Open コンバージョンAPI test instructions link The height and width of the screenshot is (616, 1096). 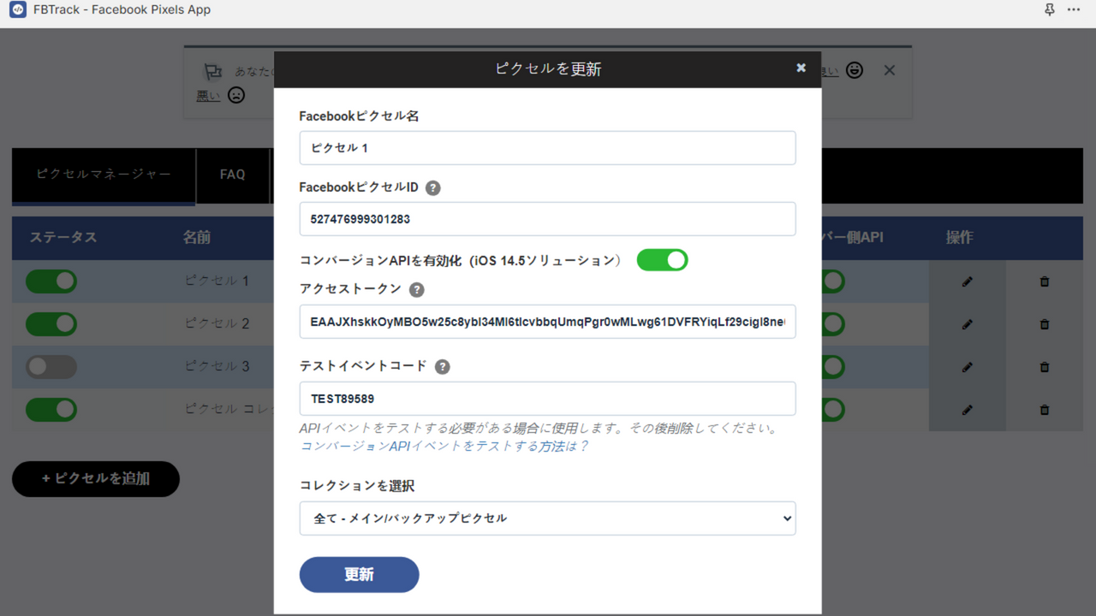click(444, 447)
